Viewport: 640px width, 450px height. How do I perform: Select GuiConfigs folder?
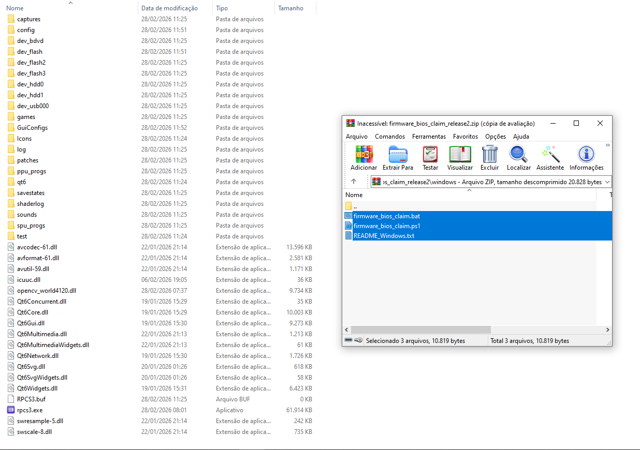tap(32, 128)
